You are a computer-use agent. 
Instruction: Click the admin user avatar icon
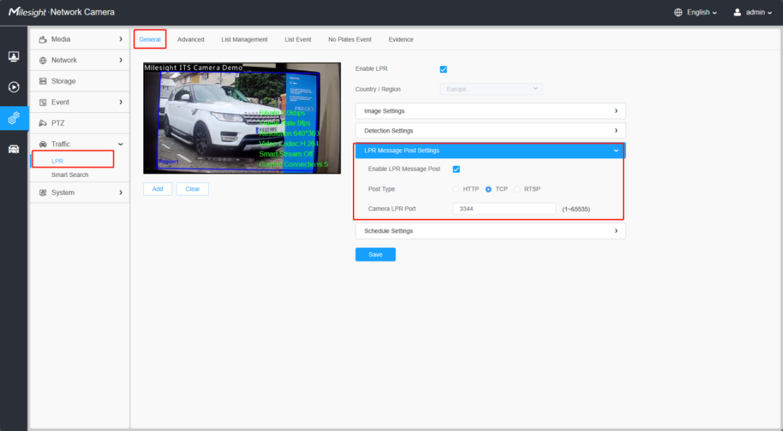click(737, 12)
